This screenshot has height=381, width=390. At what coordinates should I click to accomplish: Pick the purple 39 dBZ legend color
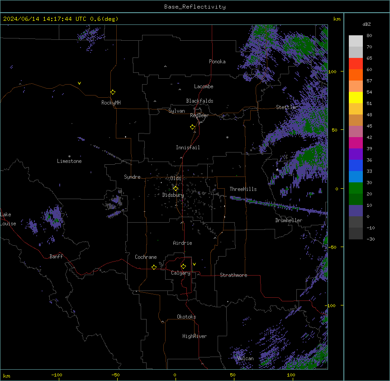click(356, 154)
